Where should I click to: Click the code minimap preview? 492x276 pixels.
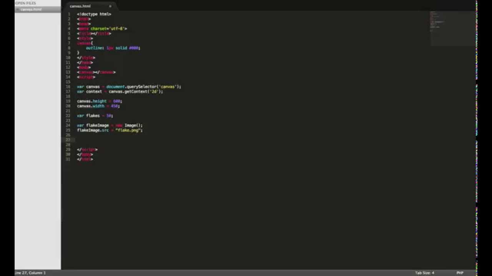click(x=452, y=28)
